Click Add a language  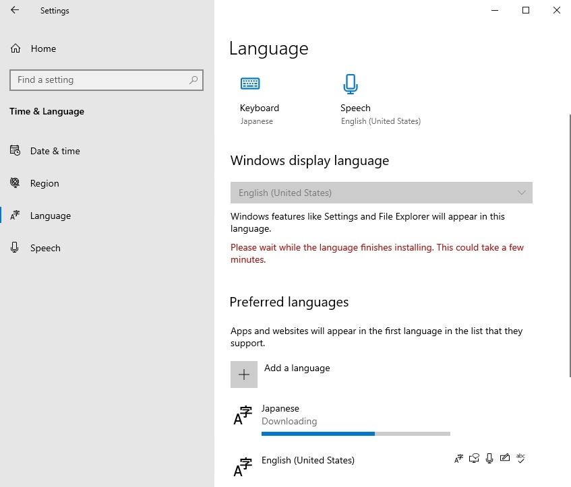click(x=297, y=370)
